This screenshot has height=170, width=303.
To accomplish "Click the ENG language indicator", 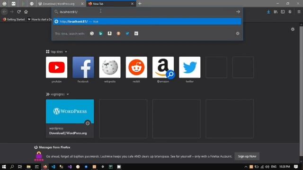I will (274, 167).
